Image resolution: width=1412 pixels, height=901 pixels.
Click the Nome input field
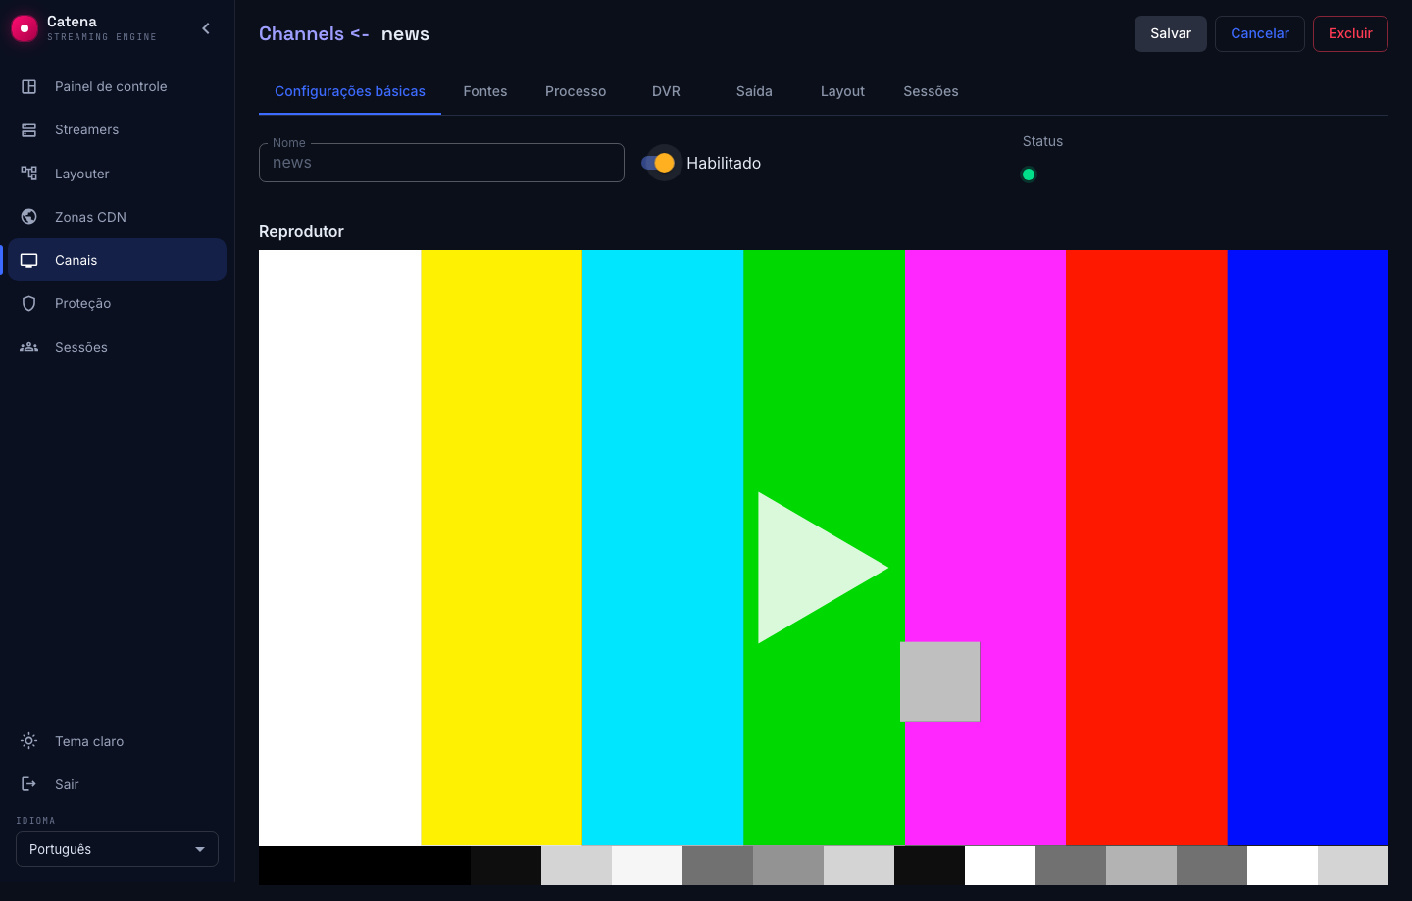tap(441, 163)
